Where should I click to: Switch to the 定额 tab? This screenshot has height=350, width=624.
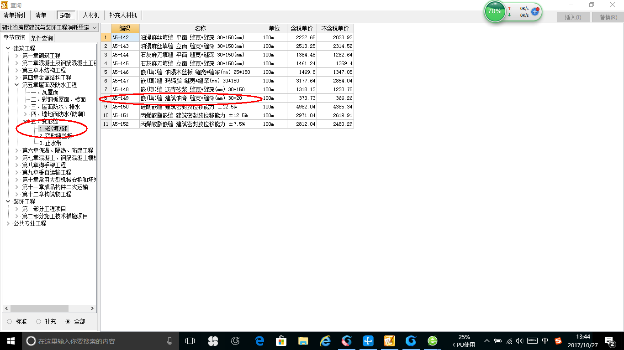[x=65, y=15]
